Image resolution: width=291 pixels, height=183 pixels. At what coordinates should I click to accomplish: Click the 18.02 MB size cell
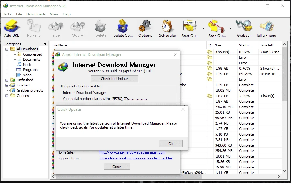coord(223,90)
